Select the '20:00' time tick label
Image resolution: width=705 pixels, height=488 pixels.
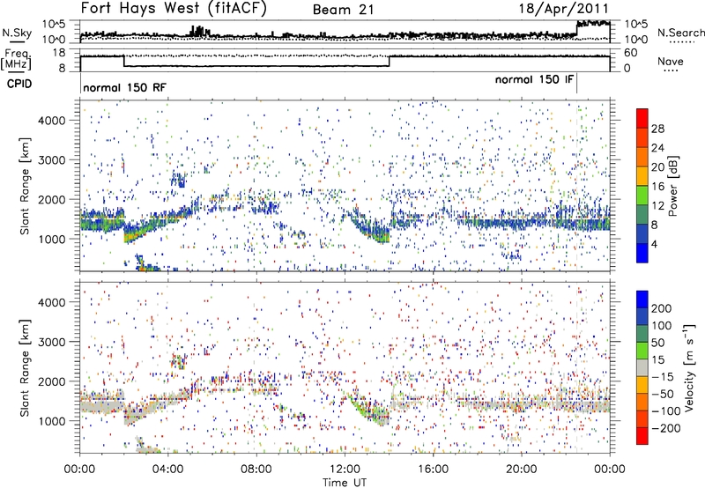tap(522, 470)
